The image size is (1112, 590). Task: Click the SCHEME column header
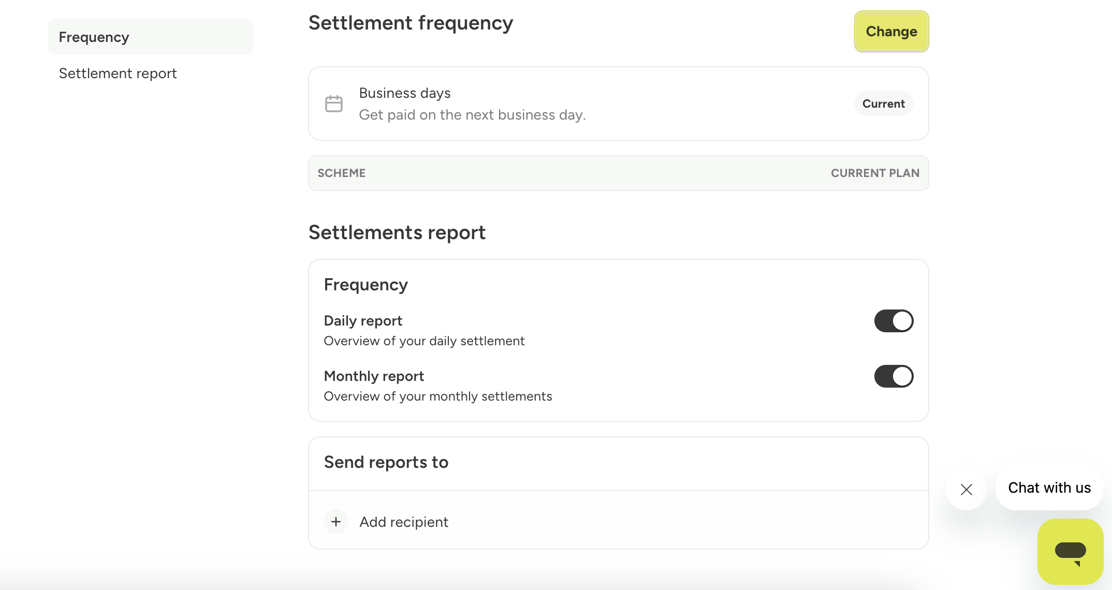pyautogui.click(x=342, y=173)
